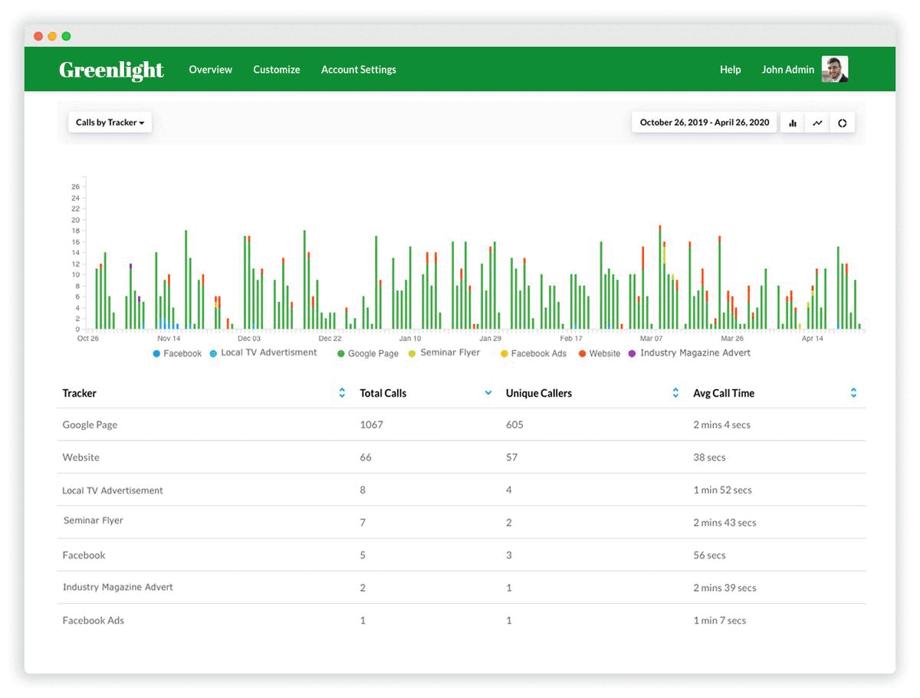Go to Account Settings
The width and height of the screenshot is (920, 698).
pos(358,70)
